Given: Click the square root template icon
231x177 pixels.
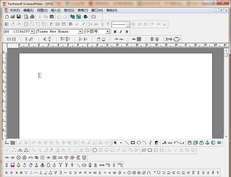Looking at the screenshot, I should (x=30, y=39).
